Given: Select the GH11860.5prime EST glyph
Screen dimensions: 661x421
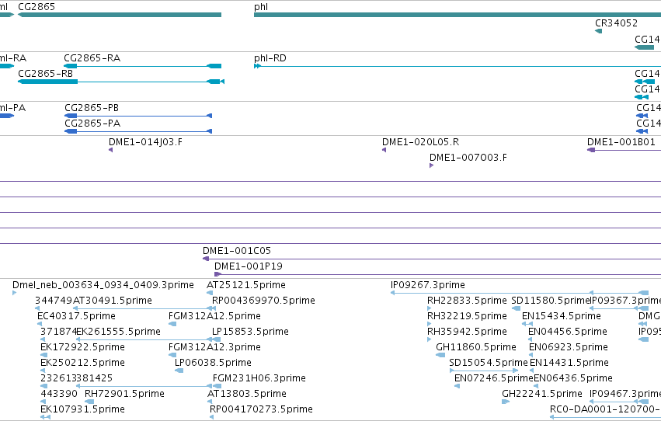Looking at the screenshot, I should [440, 355].
